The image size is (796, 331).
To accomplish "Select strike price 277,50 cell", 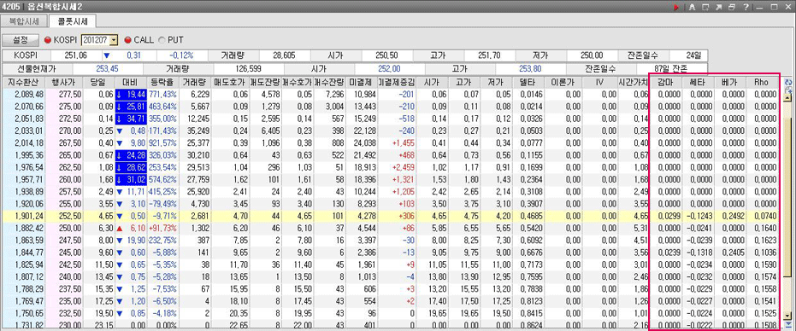I will pyautogui.click(x=64, y=94).
